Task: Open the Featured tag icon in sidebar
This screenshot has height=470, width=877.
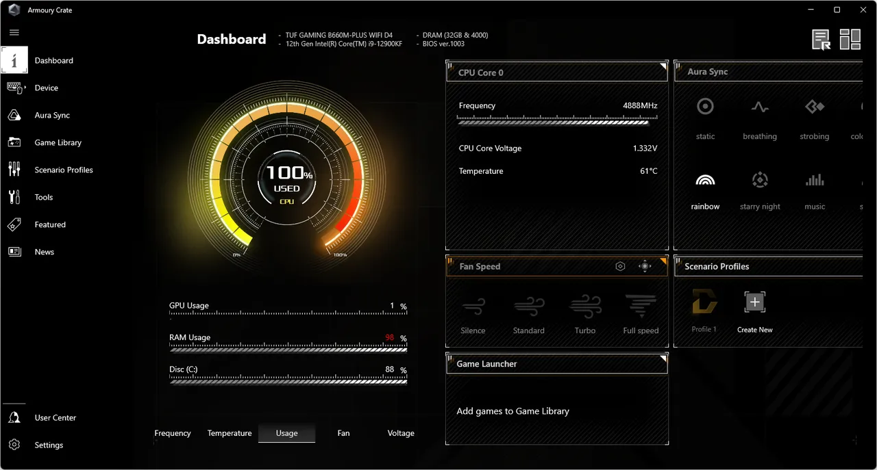Action: coord(14,224)
